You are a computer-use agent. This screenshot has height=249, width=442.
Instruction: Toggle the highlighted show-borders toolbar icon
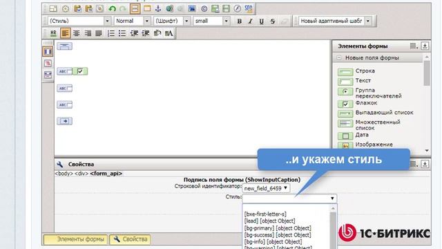135,9
